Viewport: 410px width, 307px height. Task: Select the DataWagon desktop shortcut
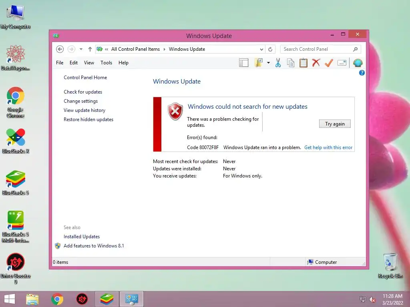click(16, 58)
